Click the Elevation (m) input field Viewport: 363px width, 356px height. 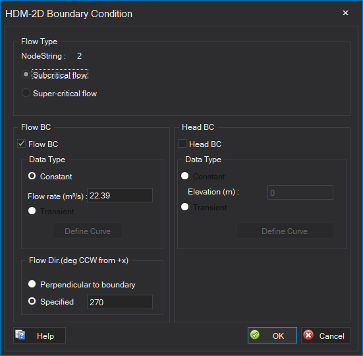[300, 193]
